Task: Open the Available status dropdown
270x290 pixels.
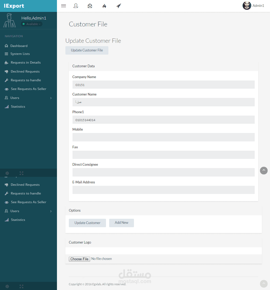Action: tap(32, 24)
